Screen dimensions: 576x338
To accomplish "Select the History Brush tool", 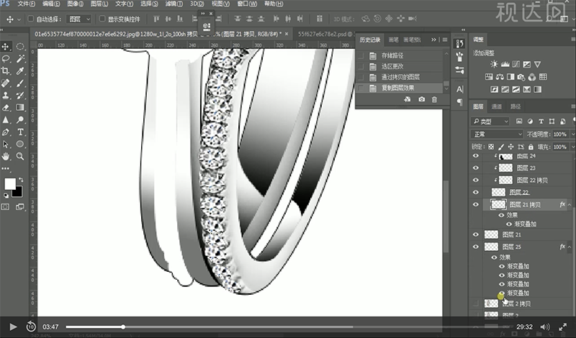I will coord(20,96).
